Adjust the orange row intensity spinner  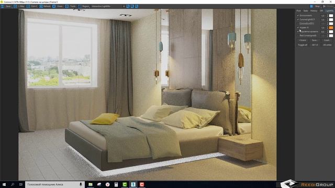(327, 28)
